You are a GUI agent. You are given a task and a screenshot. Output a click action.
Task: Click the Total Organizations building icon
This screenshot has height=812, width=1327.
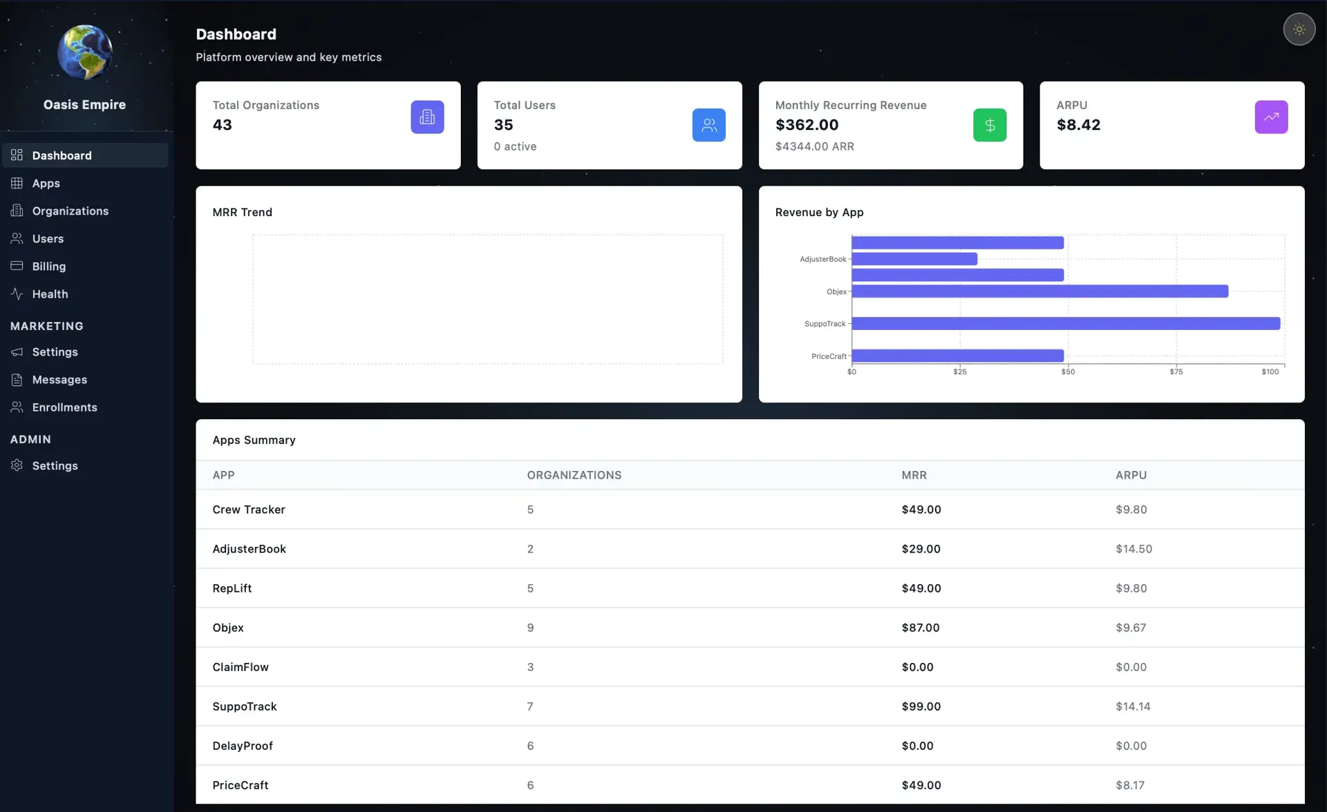click(x=427, y=117)
